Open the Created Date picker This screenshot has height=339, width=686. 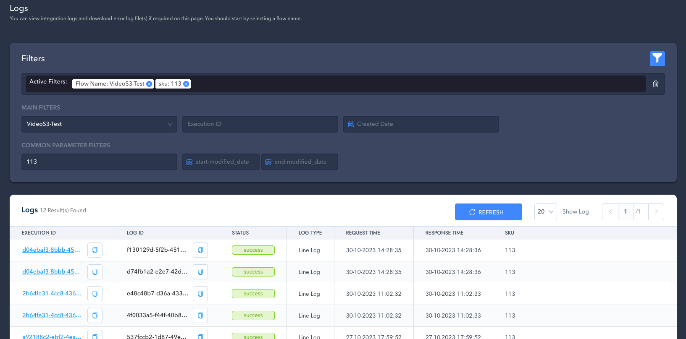pyautogui.click(x=421, y=124)
